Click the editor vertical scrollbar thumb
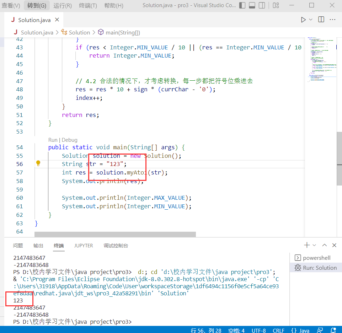 (339, 159)
